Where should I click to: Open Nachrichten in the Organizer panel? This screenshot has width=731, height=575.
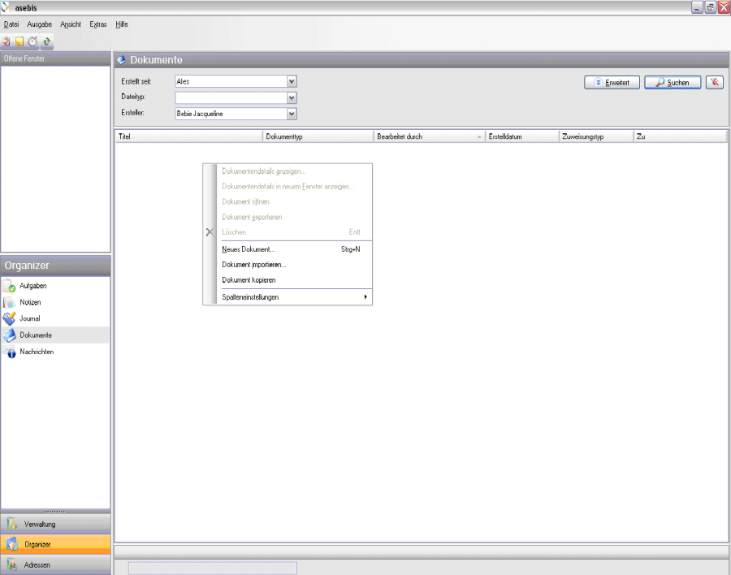pos(37,352)
